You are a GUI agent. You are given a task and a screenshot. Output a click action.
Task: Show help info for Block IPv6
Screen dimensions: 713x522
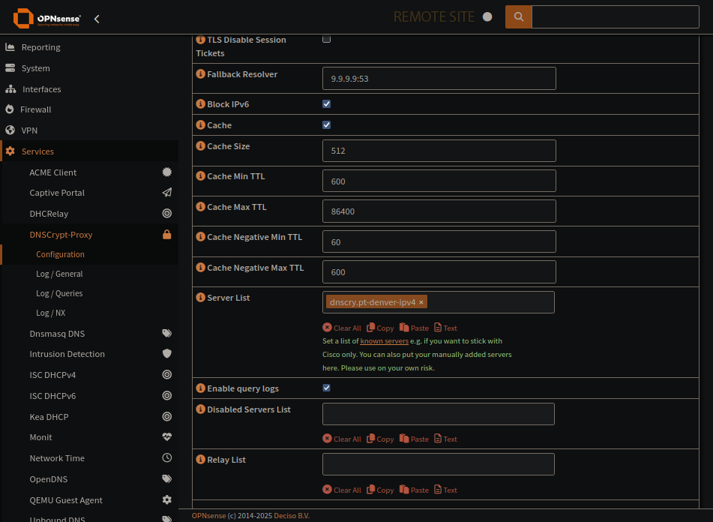point(200,103)
